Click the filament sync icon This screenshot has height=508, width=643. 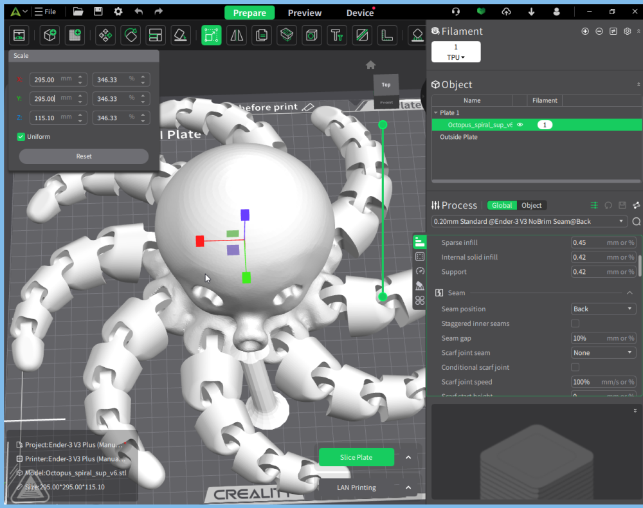tap(613, 31)
